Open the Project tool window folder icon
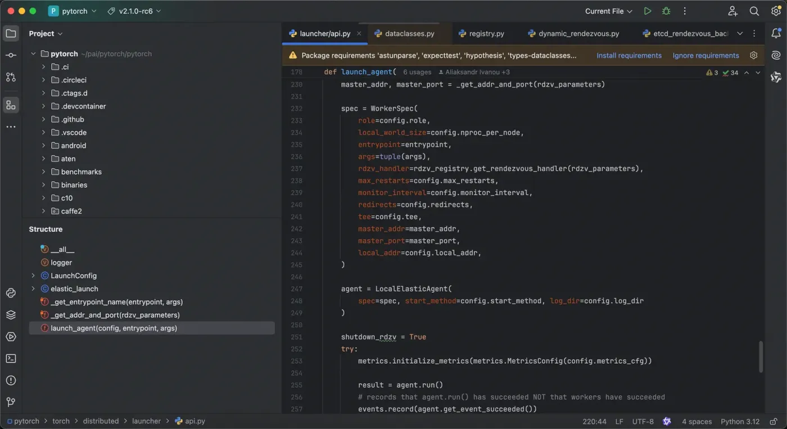The image size is (787, 429). (11, 34)
